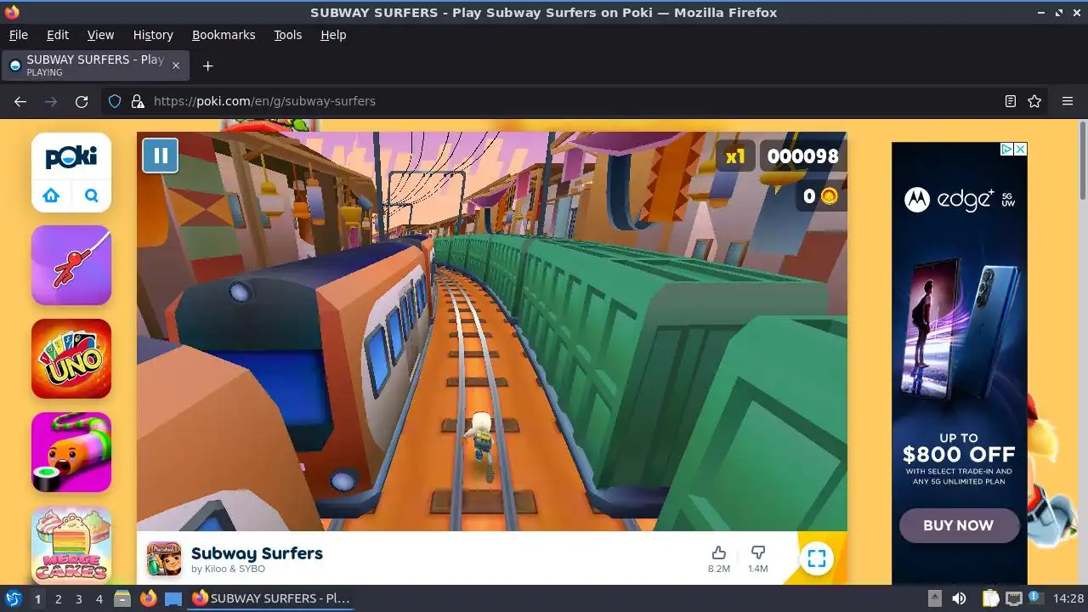Open the View menu
The image size is (1088, 612).
[100, 35]
